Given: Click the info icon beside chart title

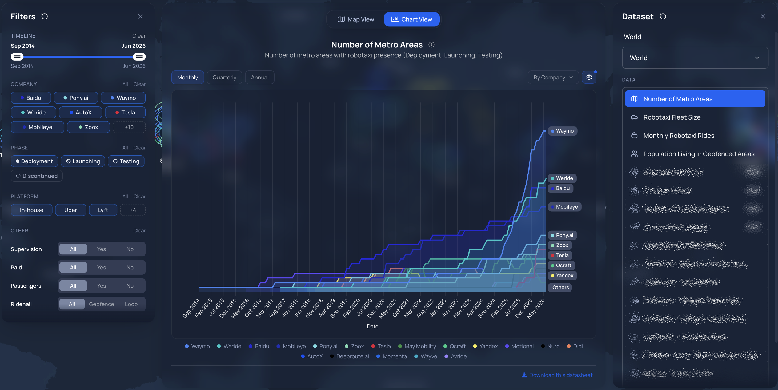Looking at the screenshot, I should [432, 45].
